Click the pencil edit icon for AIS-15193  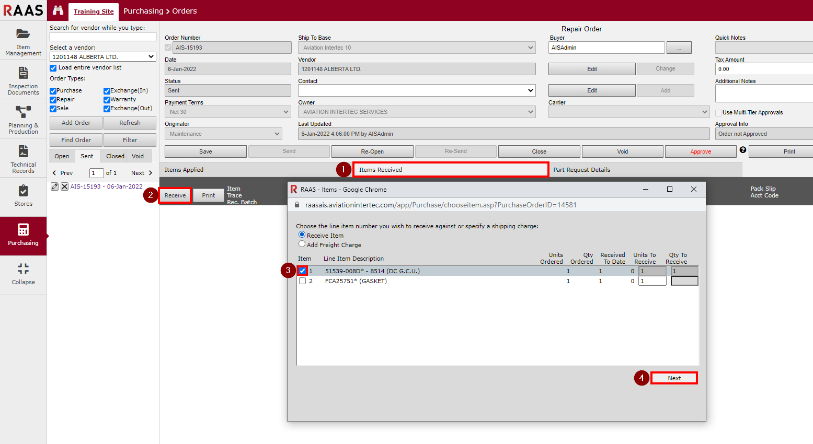[x=54, y=186]
